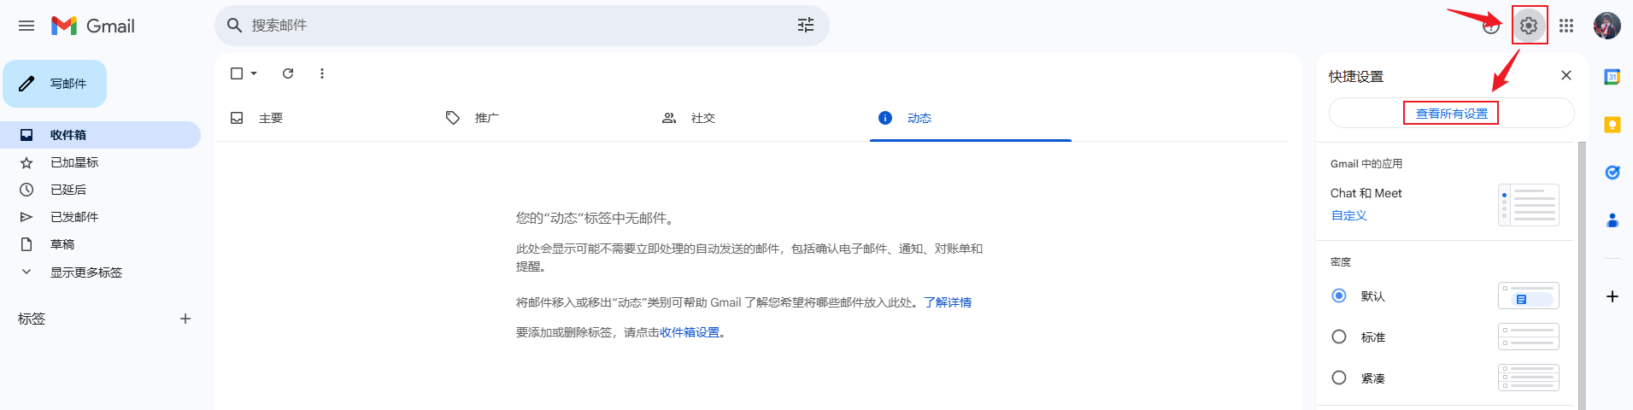Select the 标准 density radio button
Viewport: 1633px width, 410px height.
click(x=1339, y=337)
